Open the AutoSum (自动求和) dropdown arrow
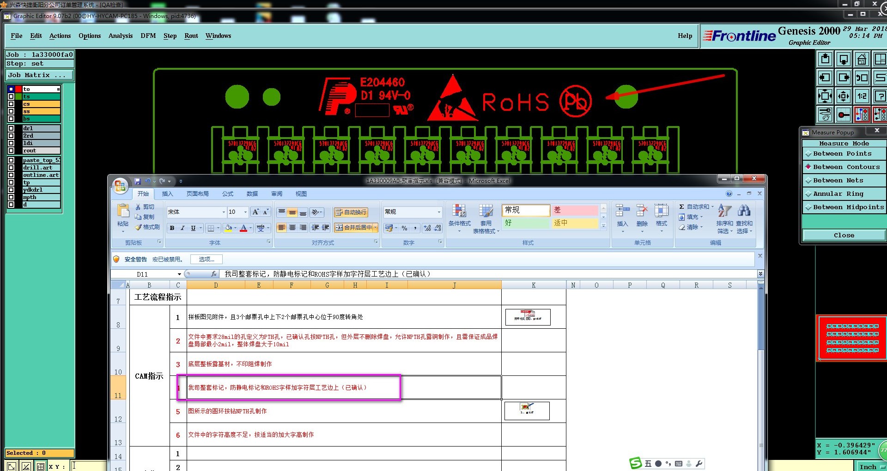The image size is (887, 471). click(x=712, y=207)
